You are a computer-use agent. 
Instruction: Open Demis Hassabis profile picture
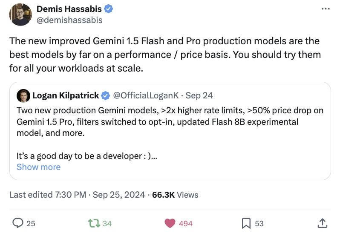(x=20, y=14)
